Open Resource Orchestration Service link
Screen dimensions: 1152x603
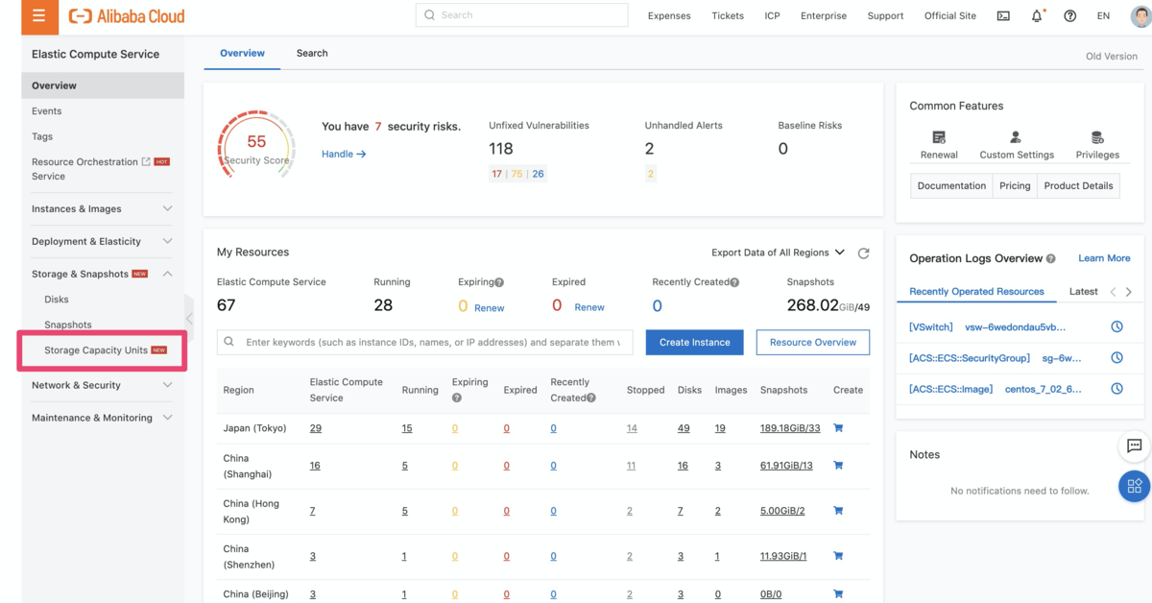(86, 169)
